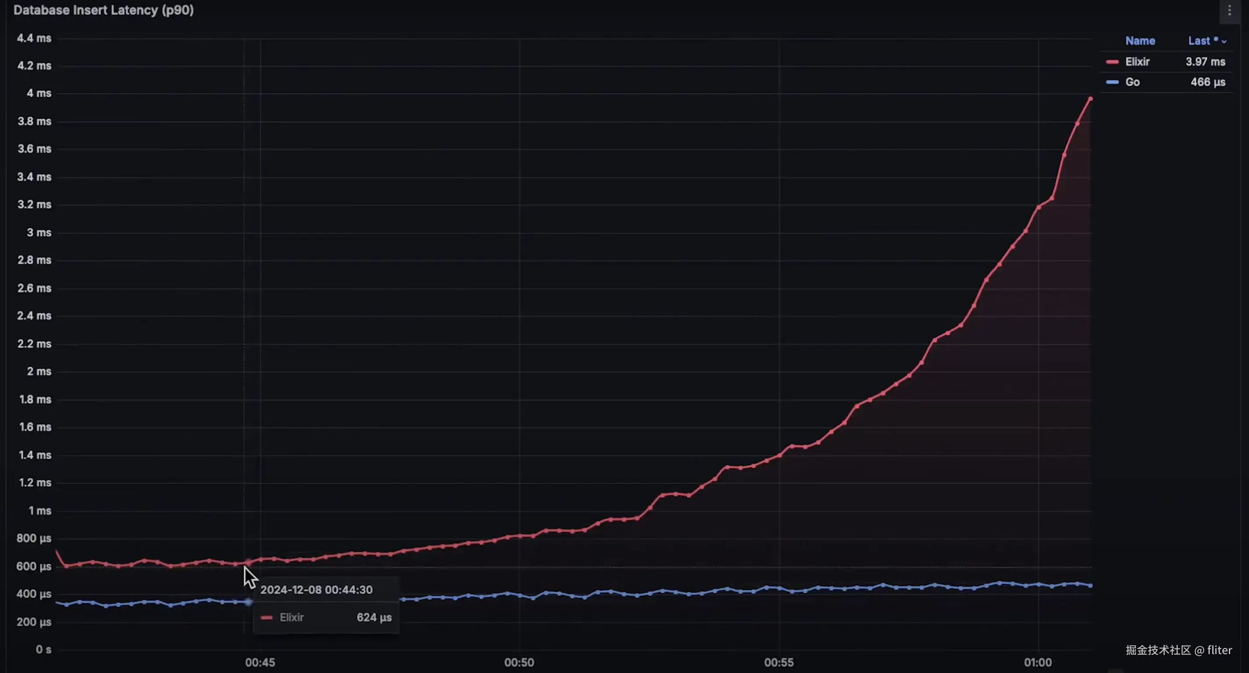
Task: Toggle Elixir series visibility in legend
Action: [1137, 61]
